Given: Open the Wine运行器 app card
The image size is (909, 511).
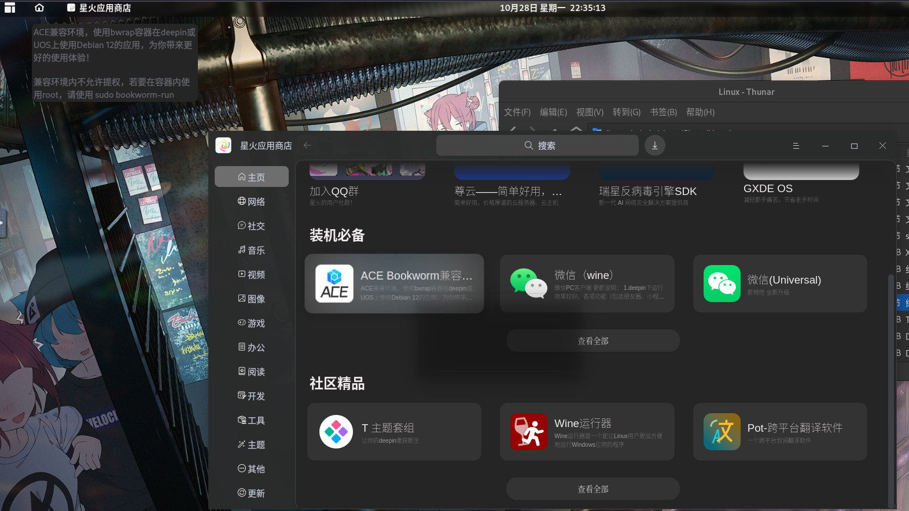Looking at the screenshot, I should 587,432.
